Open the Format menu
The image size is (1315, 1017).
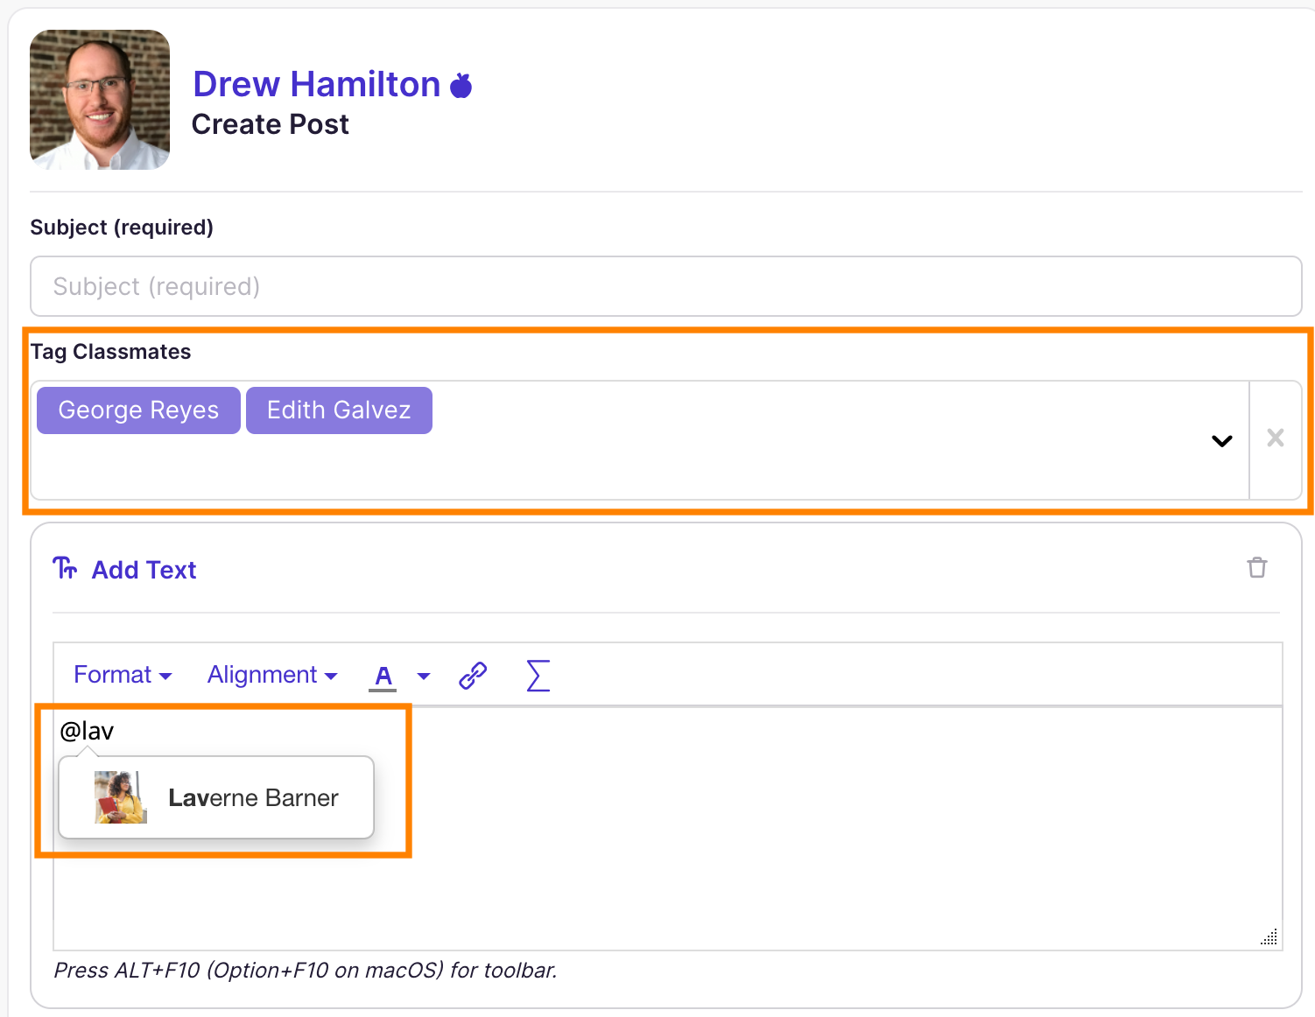[x=123, y=675]
